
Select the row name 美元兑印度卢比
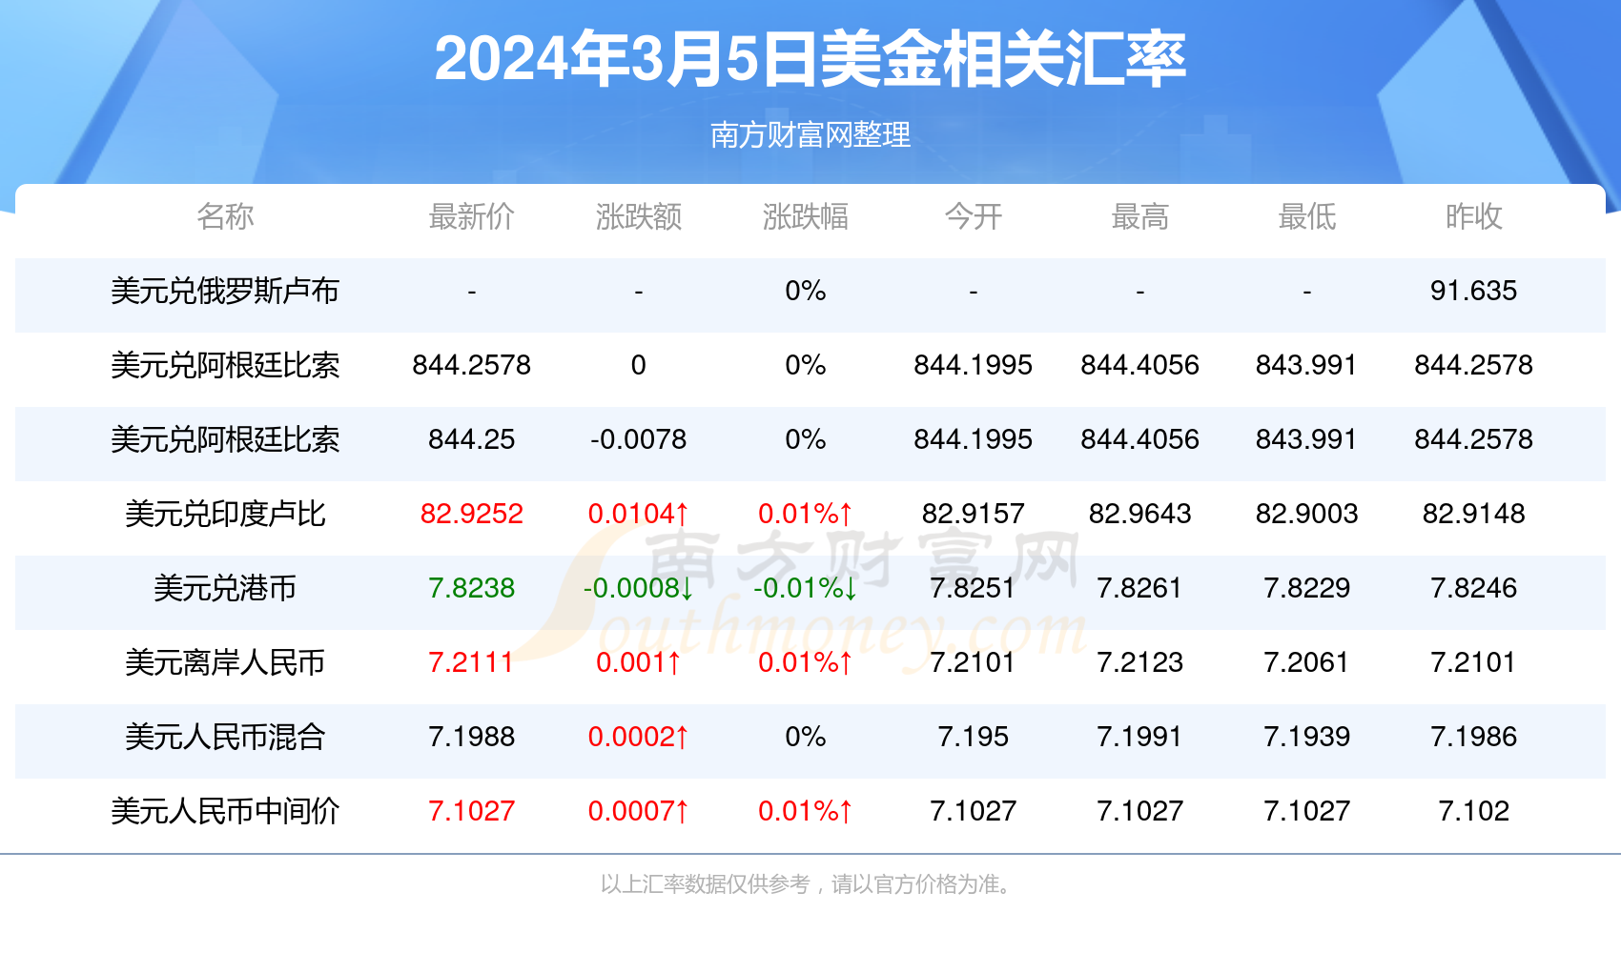(x=225, y=514)
